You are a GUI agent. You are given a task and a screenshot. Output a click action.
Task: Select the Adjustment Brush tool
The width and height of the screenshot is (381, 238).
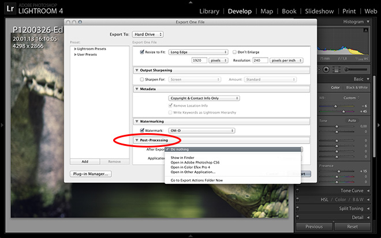356,70
